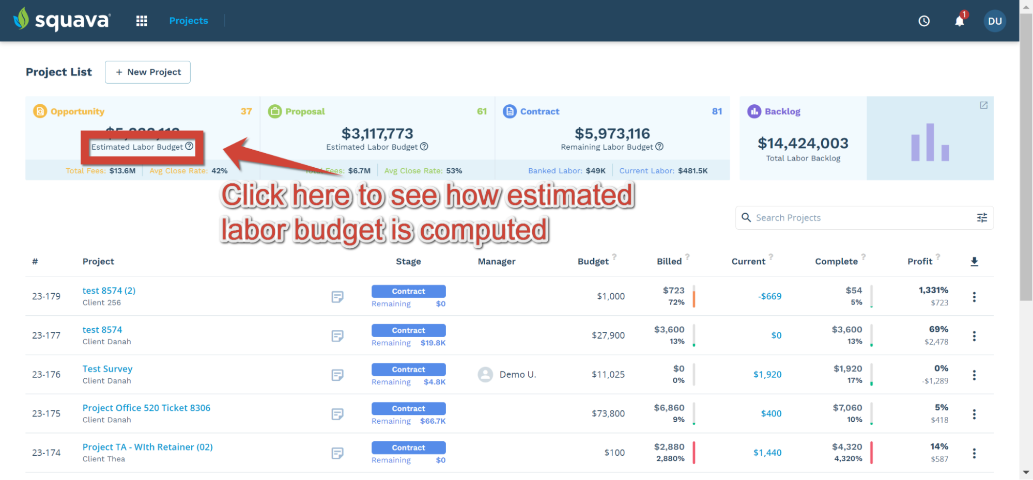This screenshot has width=1033, height=480.
Task: Open notes for Test Survey
Action: (x=337, y=375)
